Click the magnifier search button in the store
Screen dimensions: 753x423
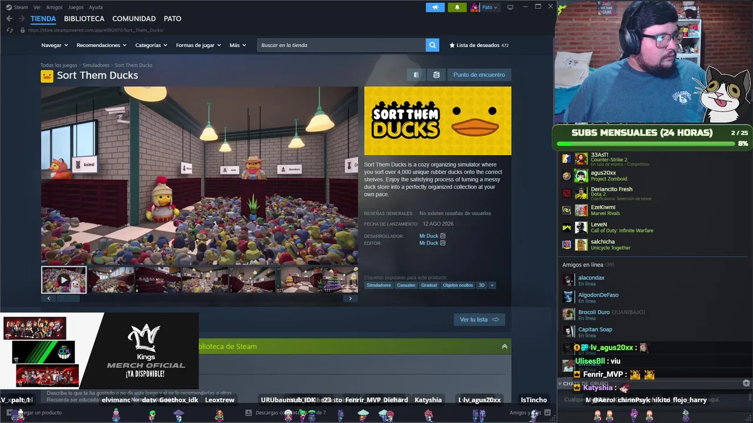pyautogui.click(x=432, y=45)
